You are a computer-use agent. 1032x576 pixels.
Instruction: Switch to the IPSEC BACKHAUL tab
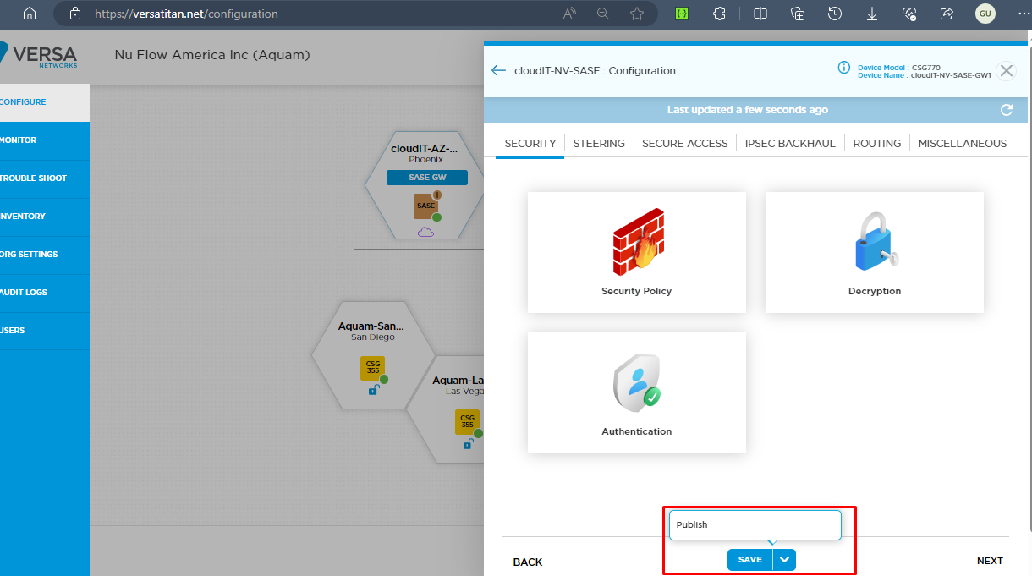point(790,144)
